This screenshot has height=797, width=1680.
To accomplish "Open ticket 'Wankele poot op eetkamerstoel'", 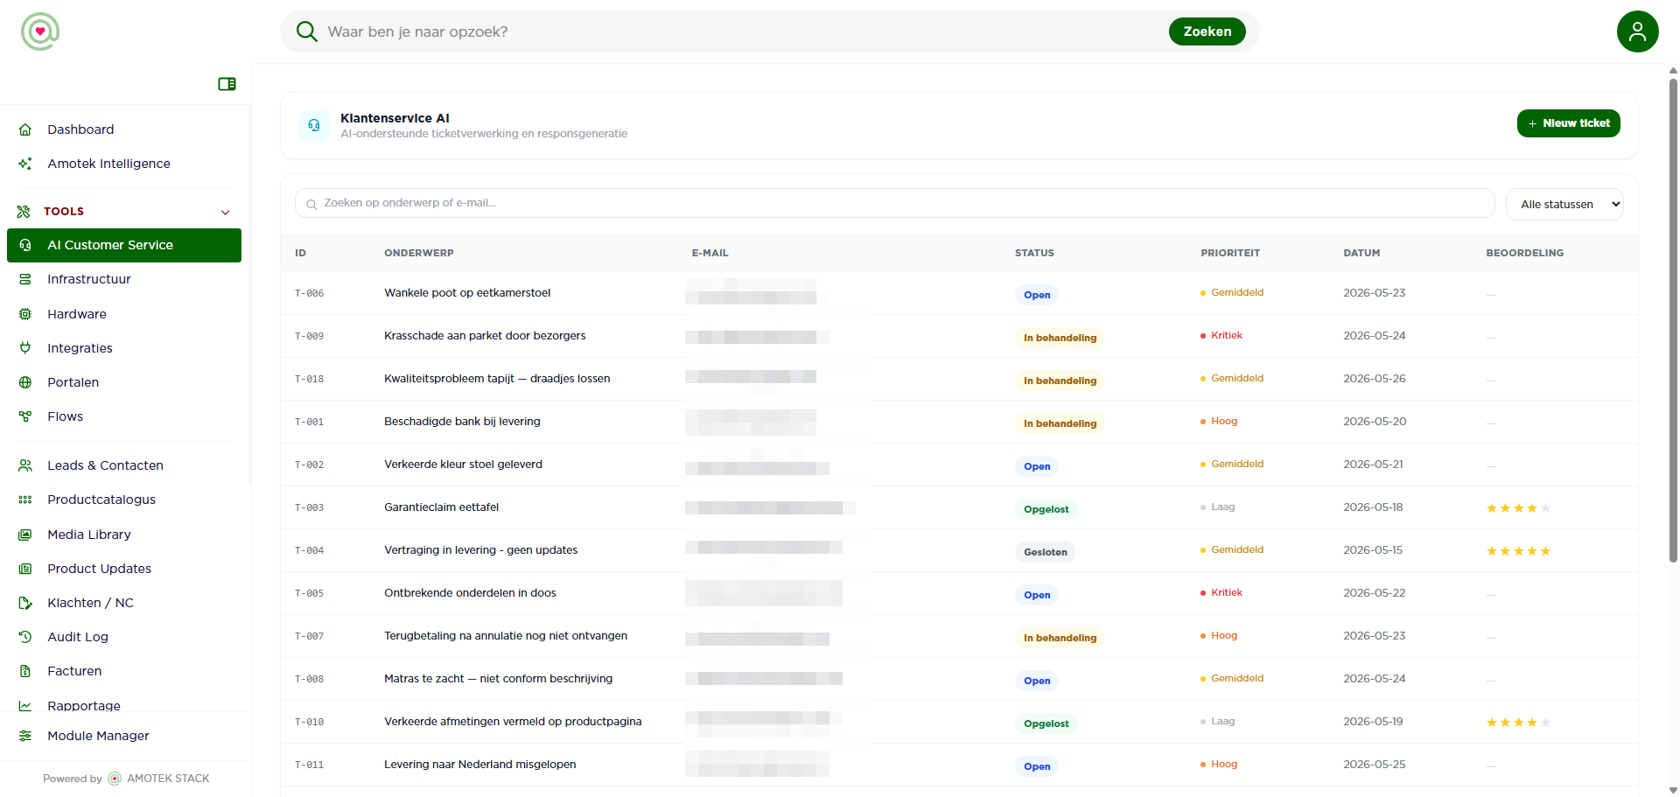I will pyautogui.click(x=467, y=293).
